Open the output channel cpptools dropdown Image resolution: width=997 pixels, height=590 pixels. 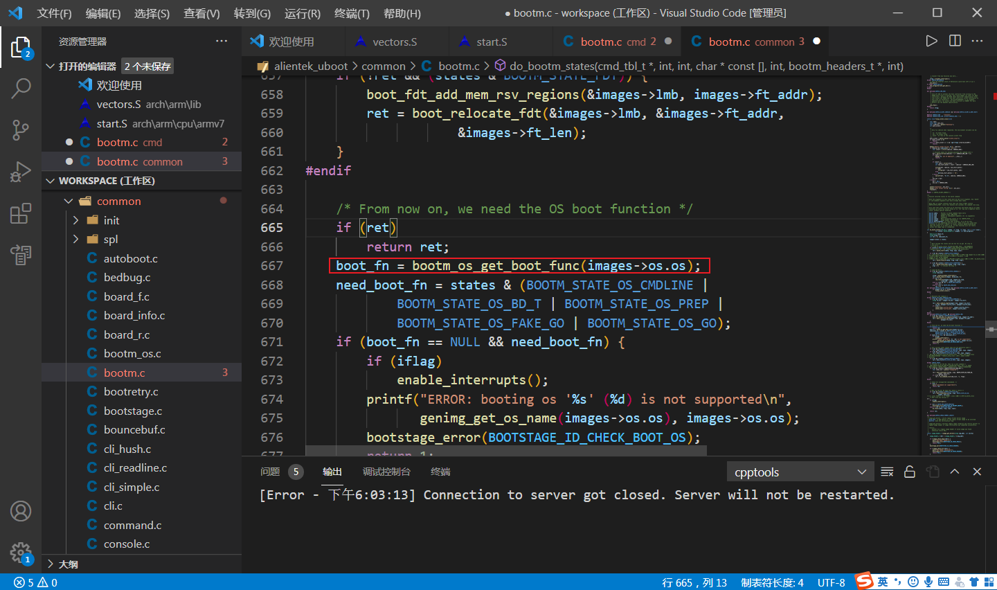point(800,472)
